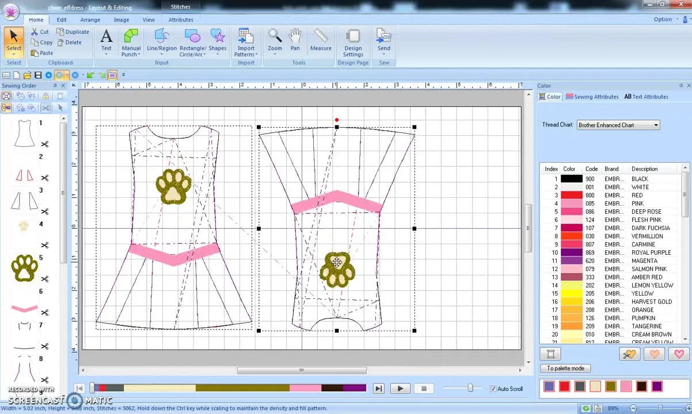
Task: Click the color list vertical scrollbar
Action: coord(685,253)
